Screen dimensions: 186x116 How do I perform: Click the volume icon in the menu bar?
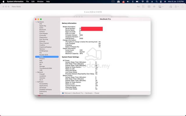128,1
